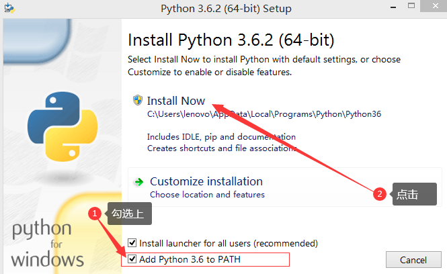447x274 pixels.
Task: Click 'Creates shortcuts and file associations' text
Action: pos(222,148)
